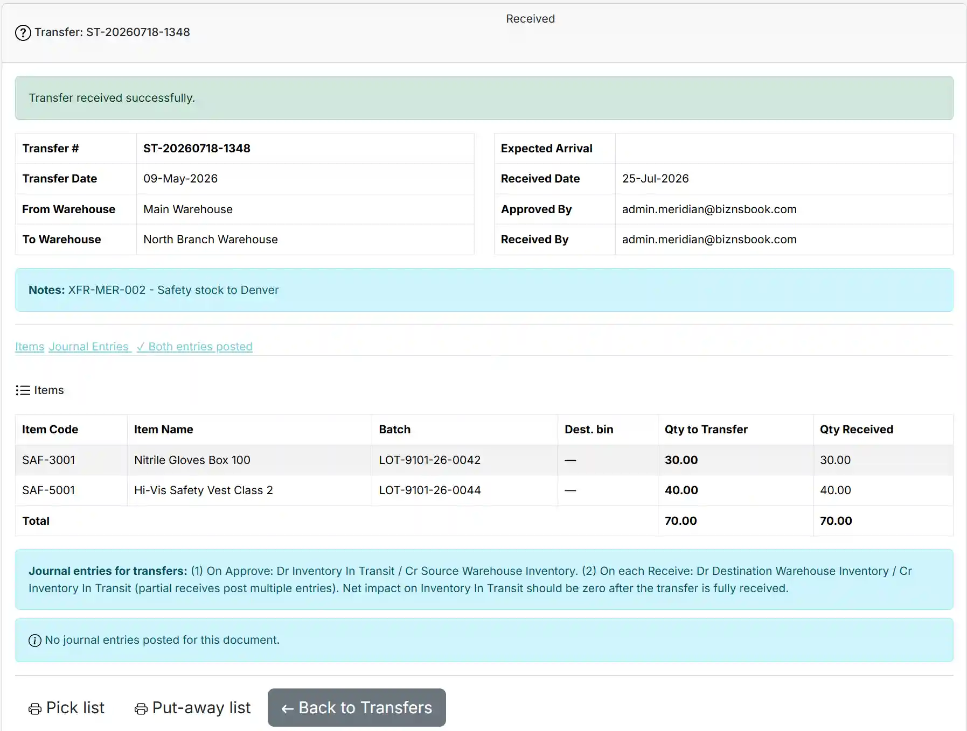
Task: Click the help question mark icon
Action: point(23,33)
